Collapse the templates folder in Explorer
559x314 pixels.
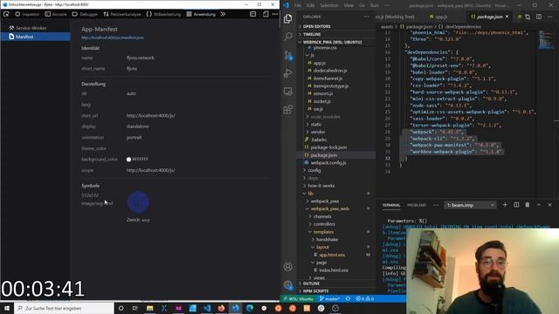coord(323,232)
